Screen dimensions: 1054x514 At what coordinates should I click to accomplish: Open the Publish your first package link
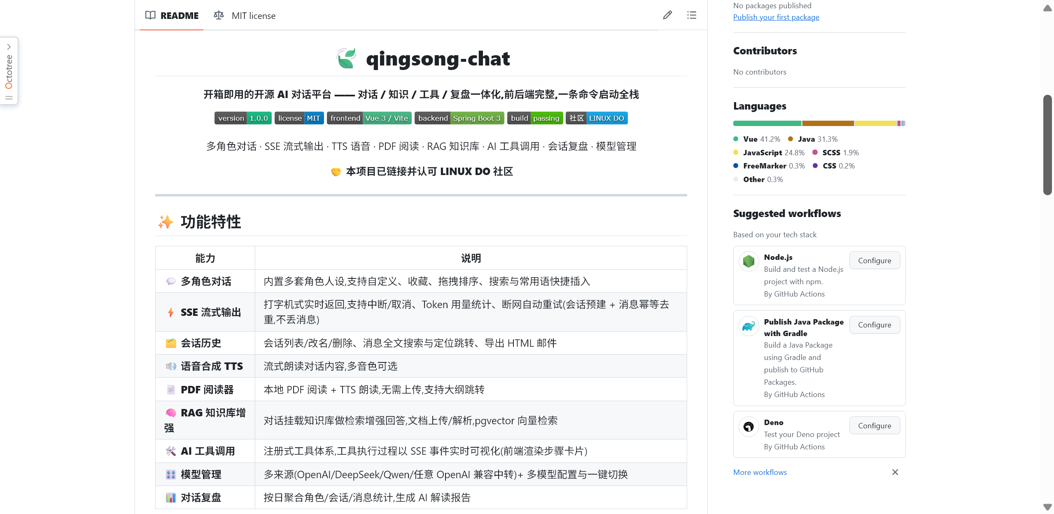776,17
